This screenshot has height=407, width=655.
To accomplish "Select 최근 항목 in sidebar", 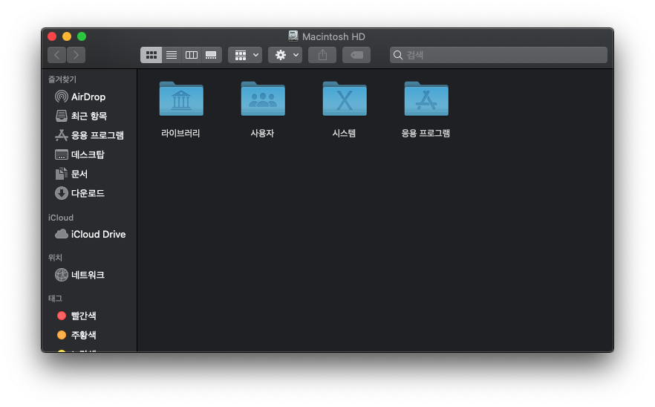I will 82,116.
